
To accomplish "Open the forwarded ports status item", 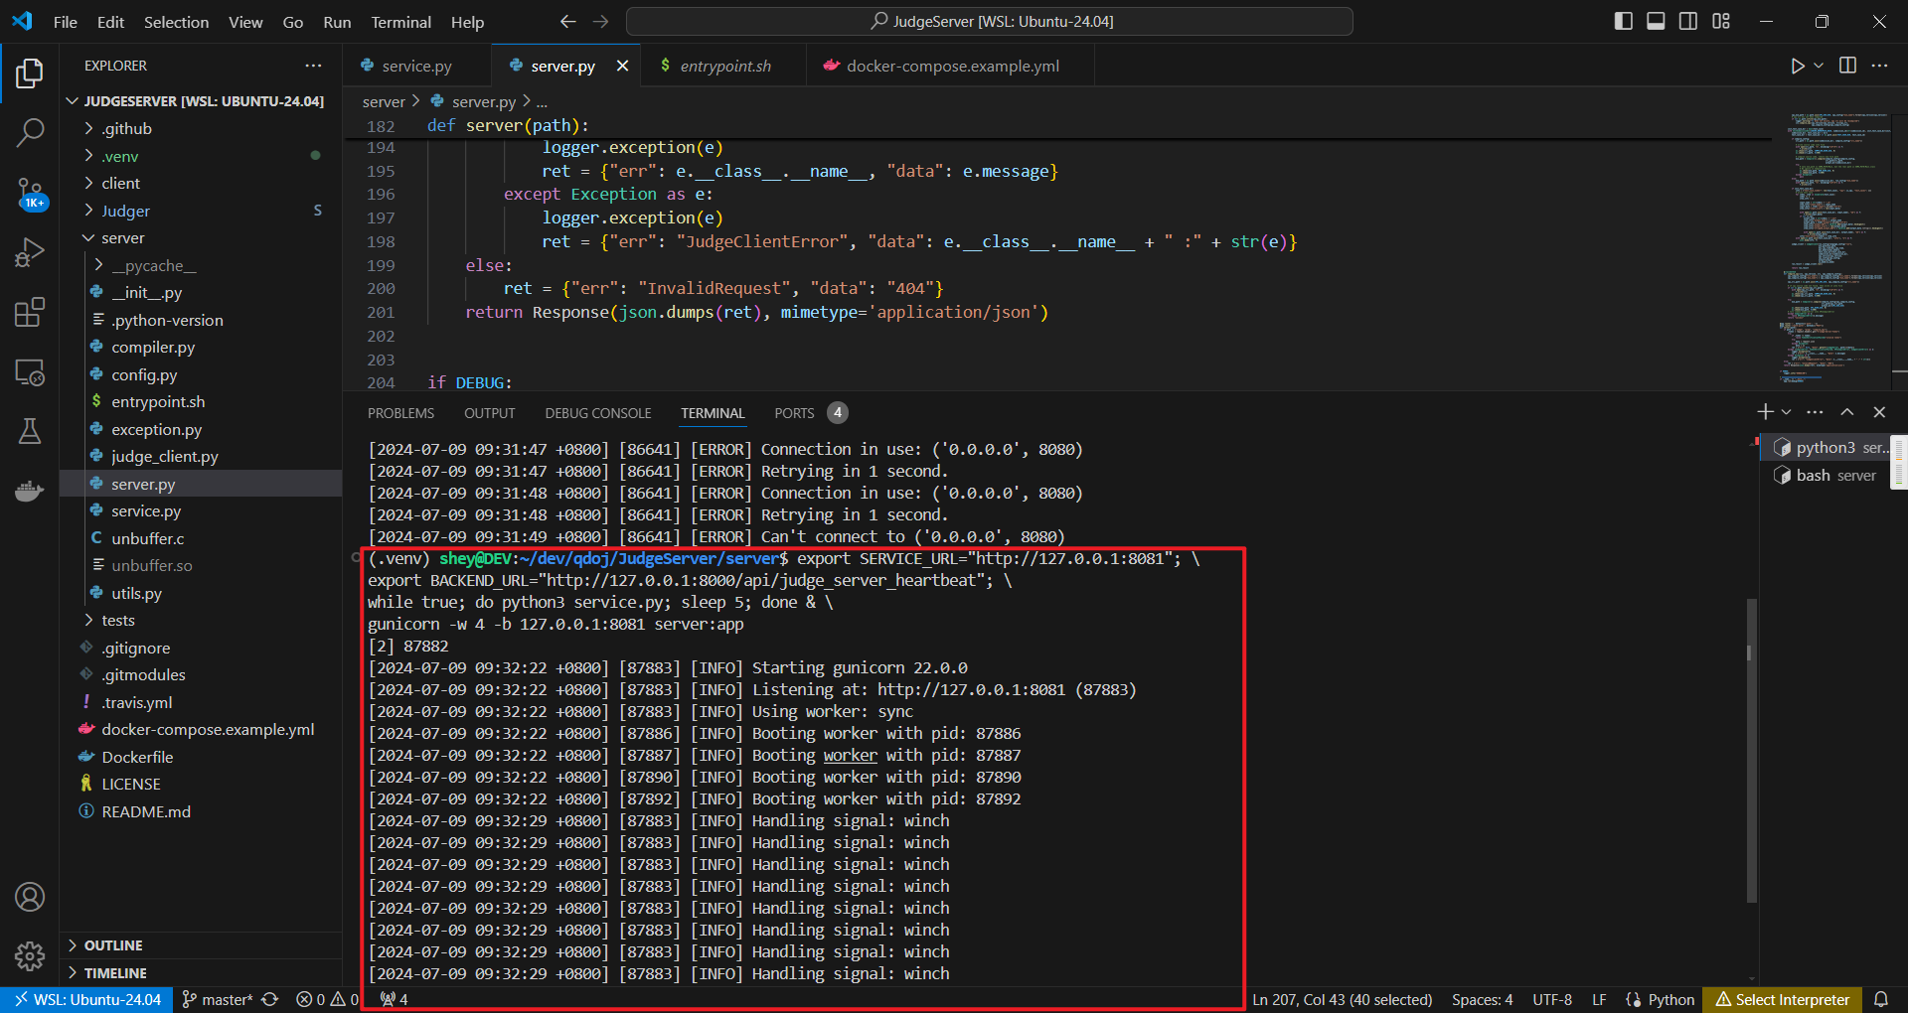I will pos(395,1000).
